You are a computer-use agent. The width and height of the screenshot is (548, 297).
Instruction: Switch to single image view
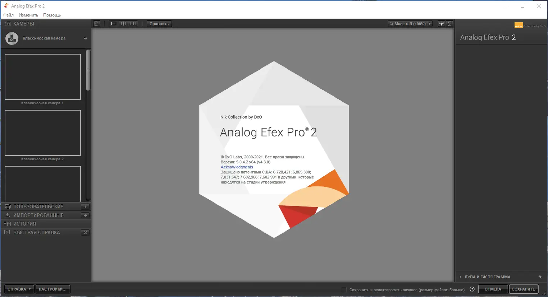[x=114, y=24]
